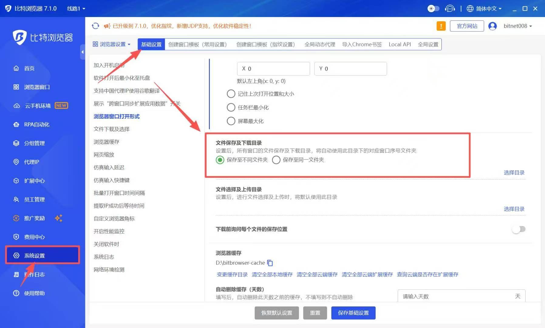Click 清空全部本地缓存 link
This screenshot has width=545, height=328.
[x=272, y=275]
